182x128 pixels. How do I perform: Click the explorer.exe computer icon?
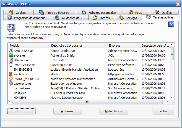pos(11,83)
